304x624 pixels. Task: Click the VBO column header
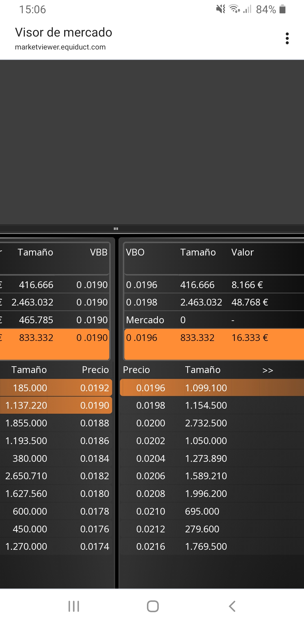(x=135, y=252)
